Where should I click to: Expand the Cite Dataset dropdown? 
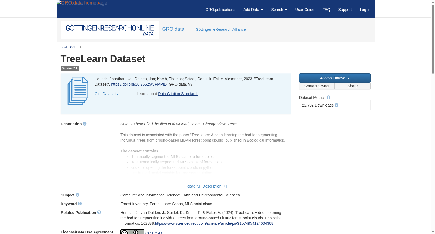coord(107,94)
